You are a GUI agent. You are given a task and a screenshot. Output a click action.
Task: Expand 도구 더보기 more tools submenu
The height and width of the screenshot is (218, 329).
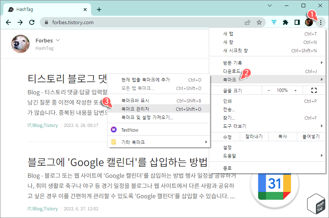coord(267,126)
